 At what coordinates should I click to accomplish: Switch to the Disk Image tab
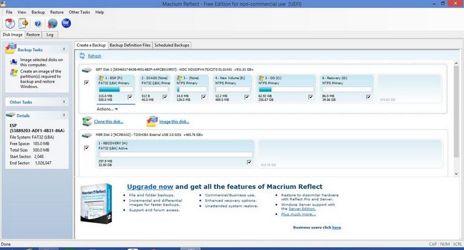tap(12, 34)
